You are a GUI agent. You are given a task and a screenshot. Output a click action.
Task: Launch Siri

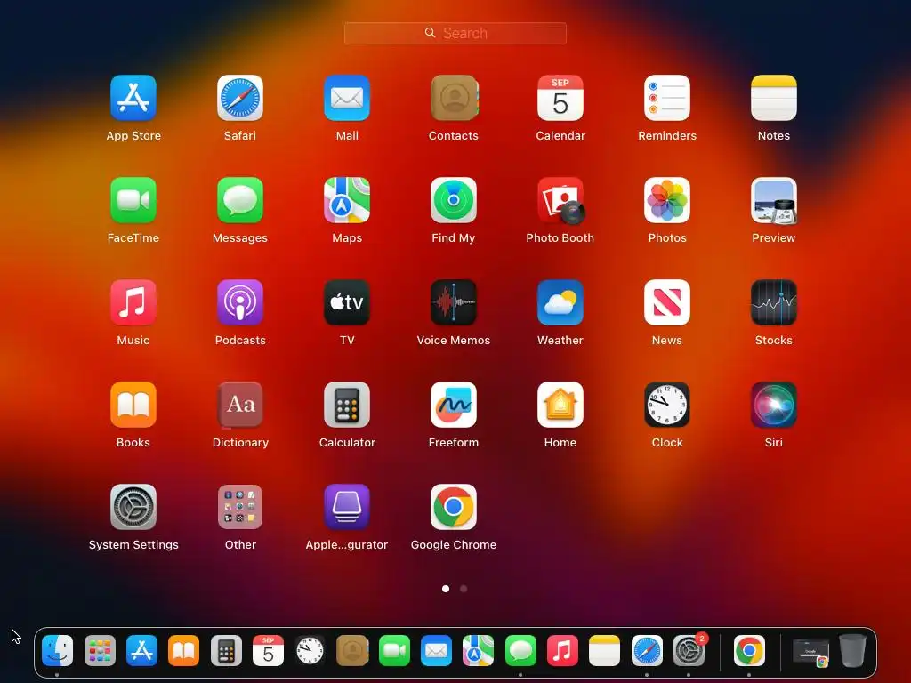coord(774,405)
